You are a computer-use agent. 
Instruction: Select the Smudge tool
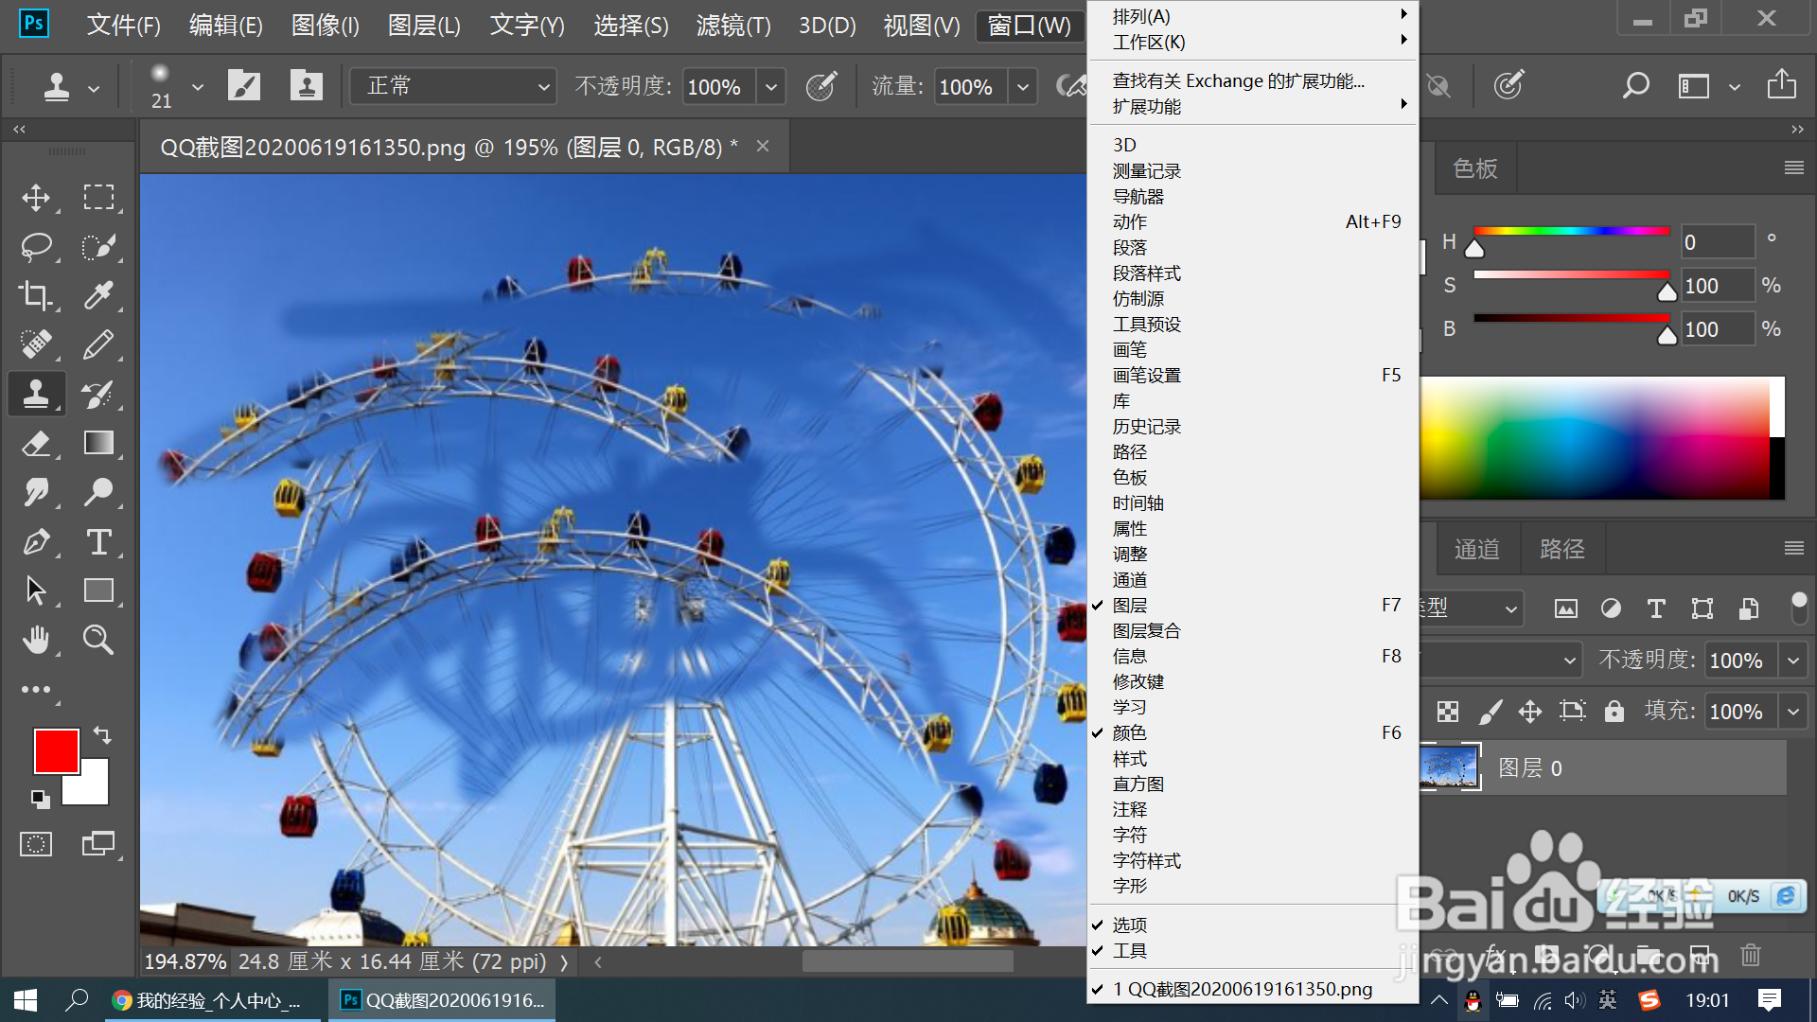36,492
